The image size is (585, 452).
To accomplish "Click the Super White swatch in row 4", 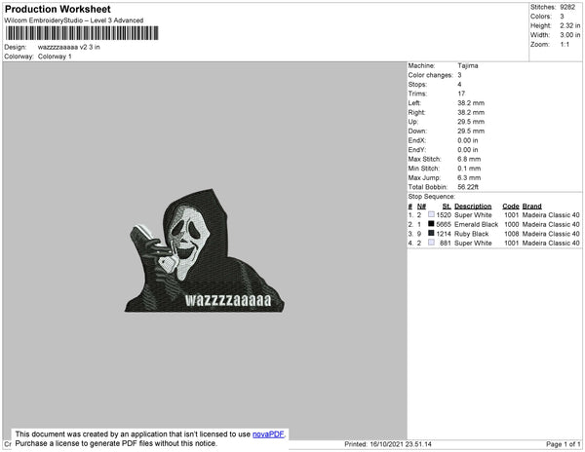I will [x=431, y=243].
